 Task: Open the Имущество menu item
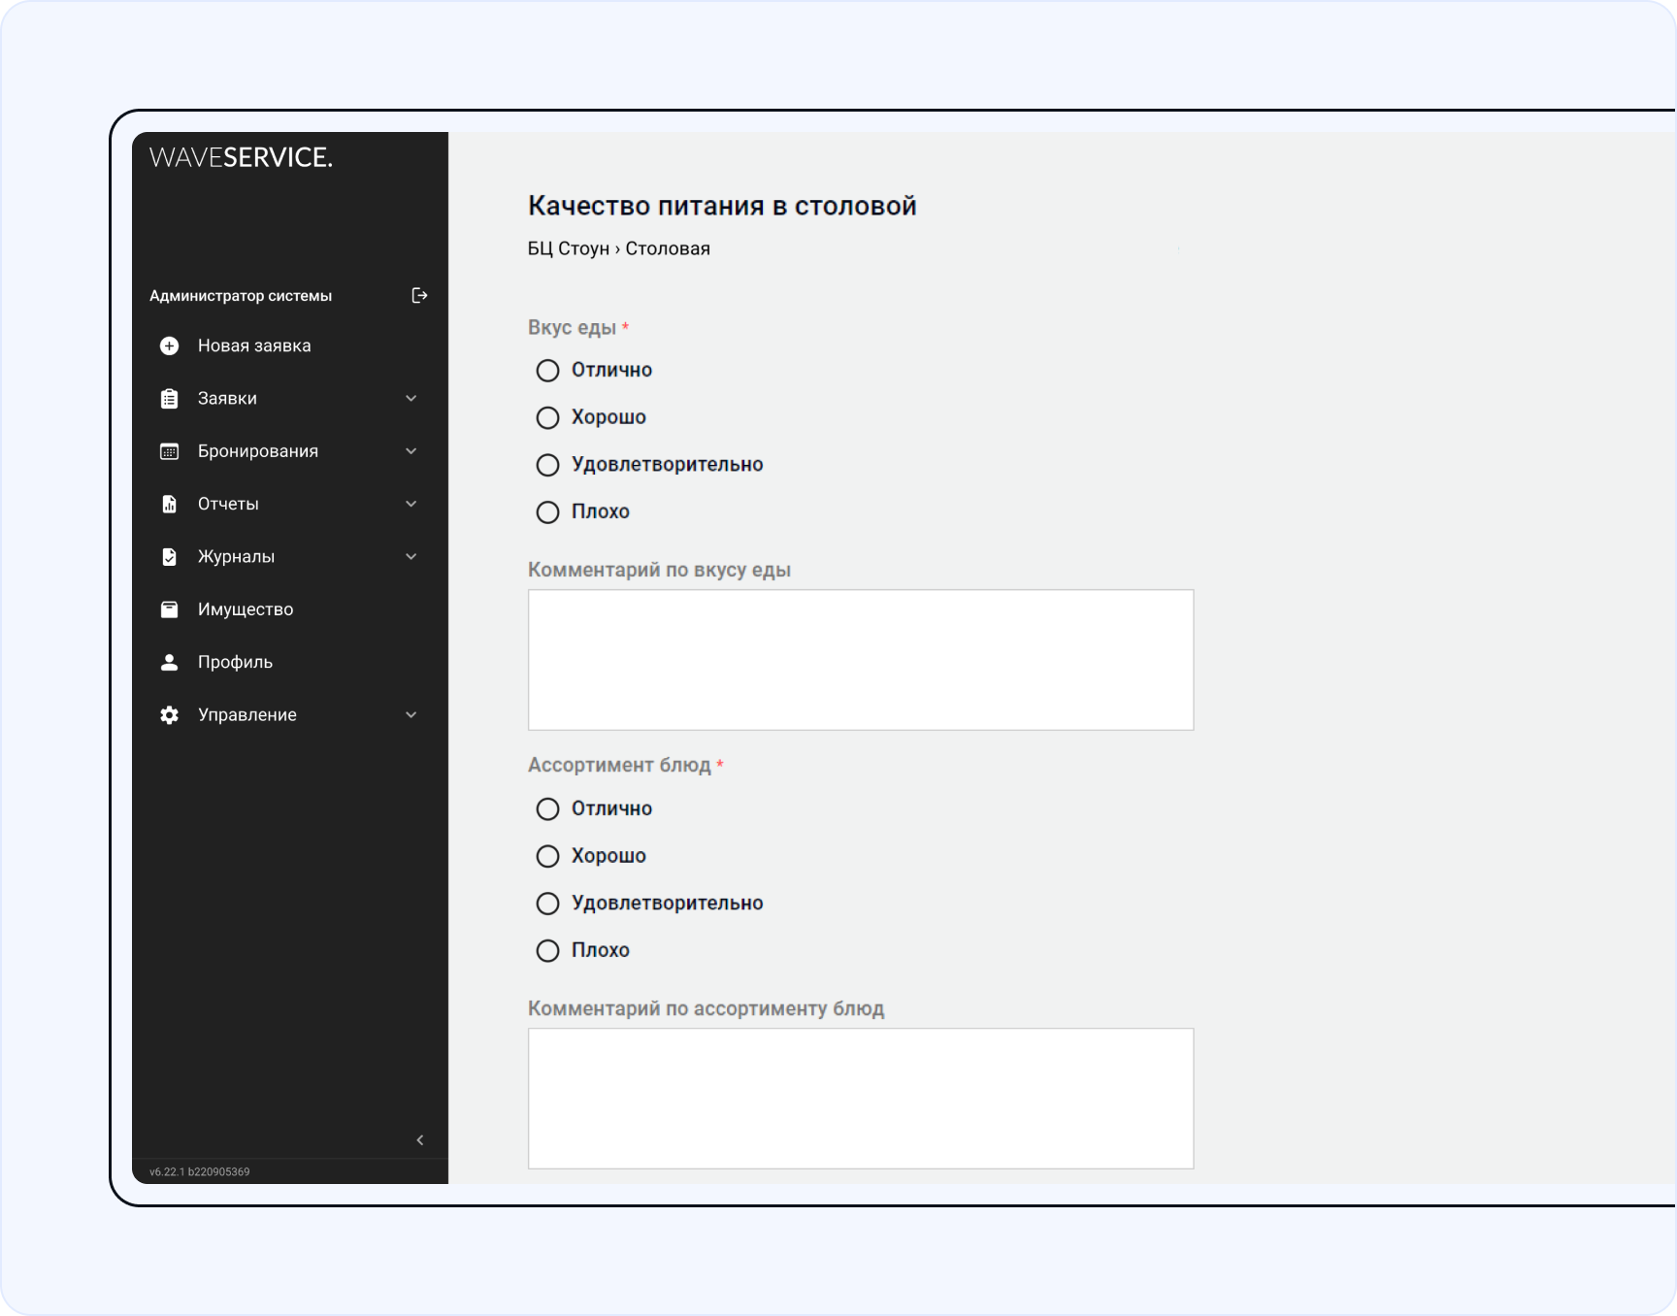click(245, 609)
